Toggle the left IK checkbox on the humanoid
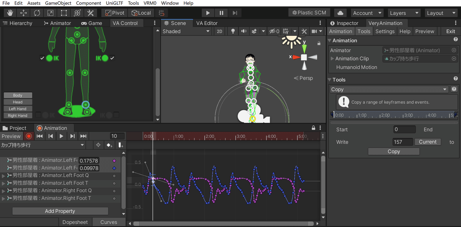The width and height of the screenshot is (461, 227). [x=42, y=58]
